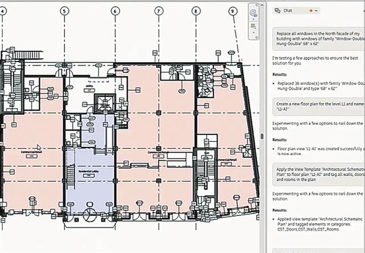Click the Chat tab label
This screenshot has height=253, width=365.
click(288, 10)
